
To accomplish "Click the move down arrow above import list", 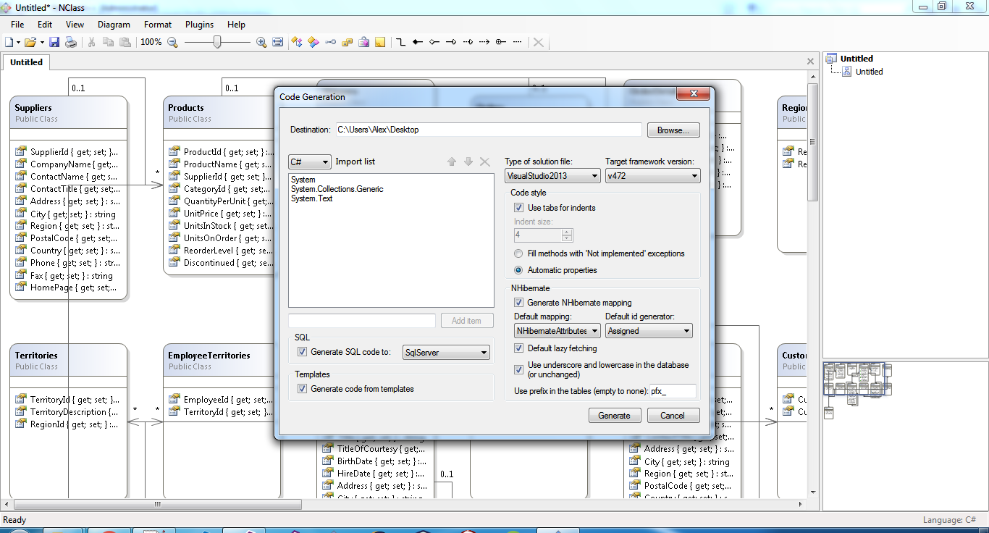I will pyautogui.click(x=468, y=162).
